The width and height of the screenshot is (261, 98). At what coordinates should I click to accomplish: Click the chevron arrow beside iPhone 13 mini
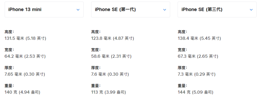point(78,10)
